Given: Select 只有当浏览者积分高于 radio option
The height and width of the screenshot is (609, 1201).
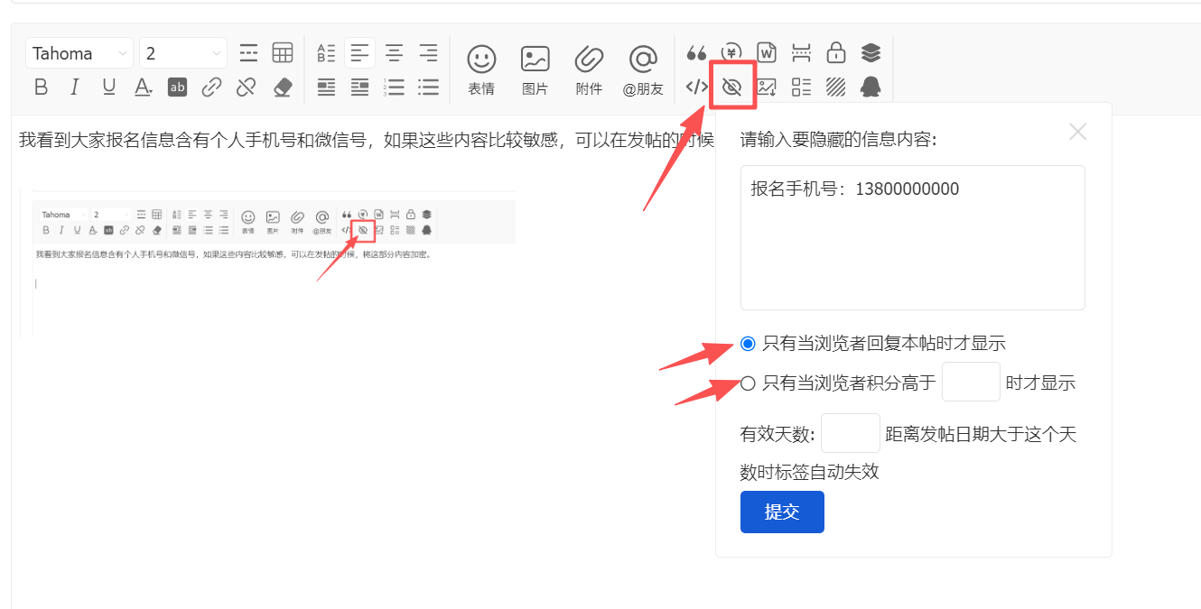Looking at the screenshot, I should click(x=748, y=383).
